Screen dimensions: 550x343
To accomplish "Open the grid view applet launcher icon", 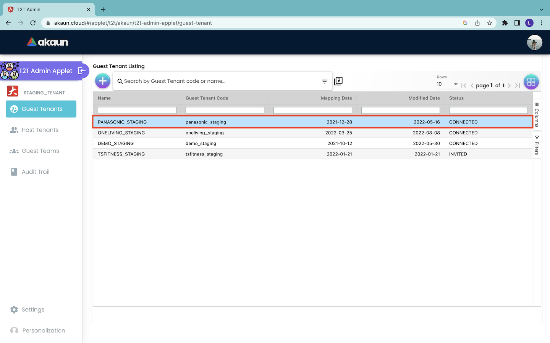I will (531, 82).
